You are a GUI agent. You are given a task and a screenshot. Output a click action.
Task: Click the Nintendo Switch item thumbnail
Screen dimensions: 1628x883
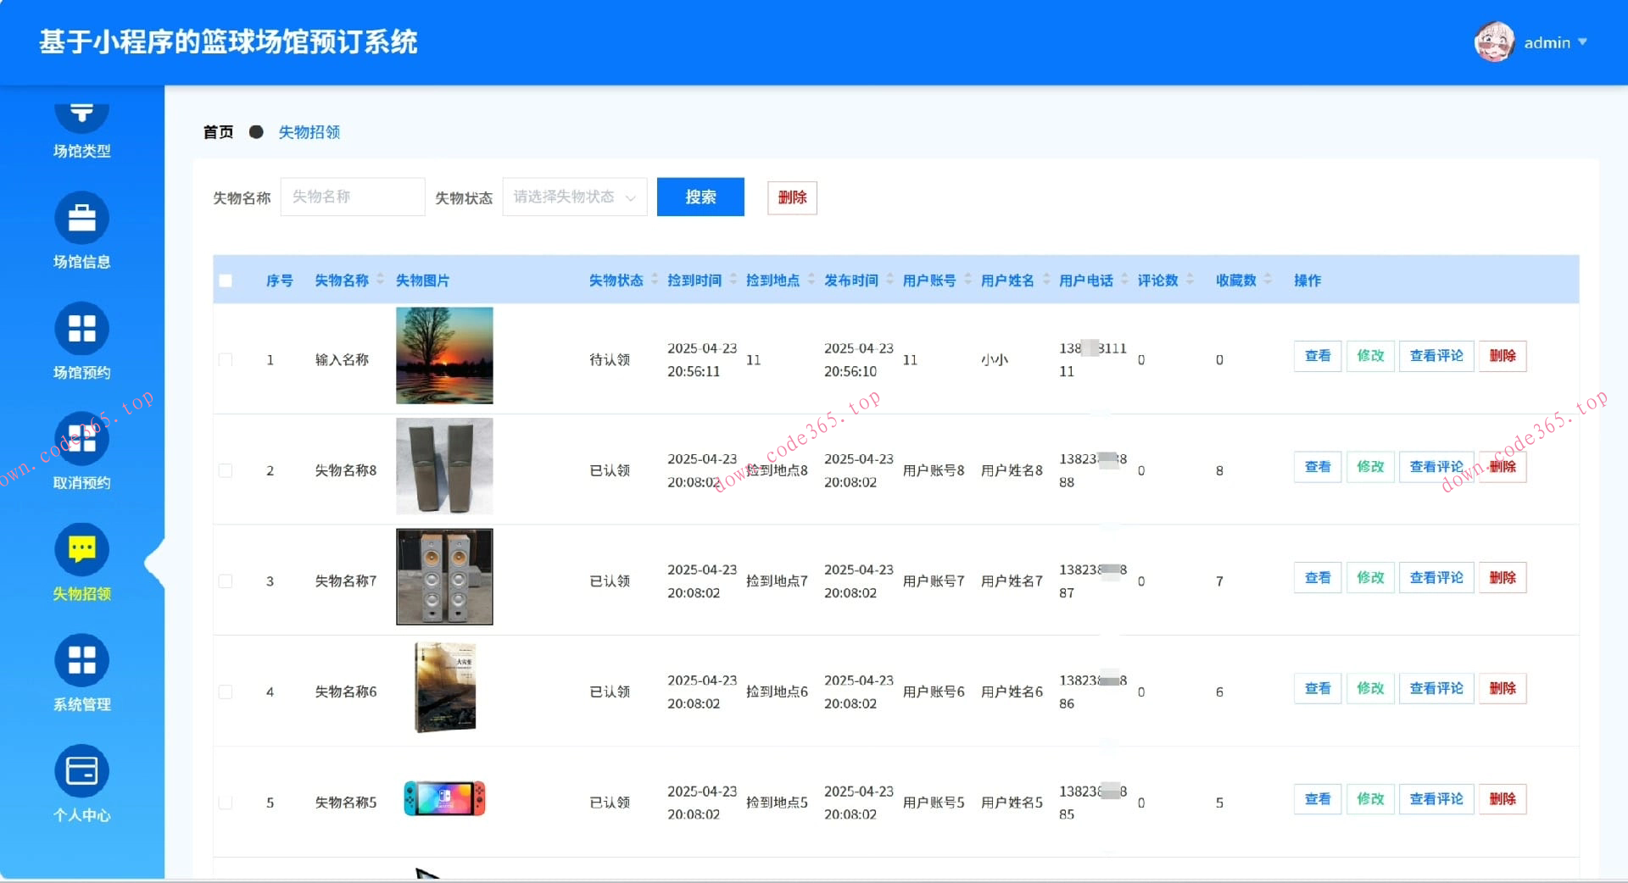point(443,798)
